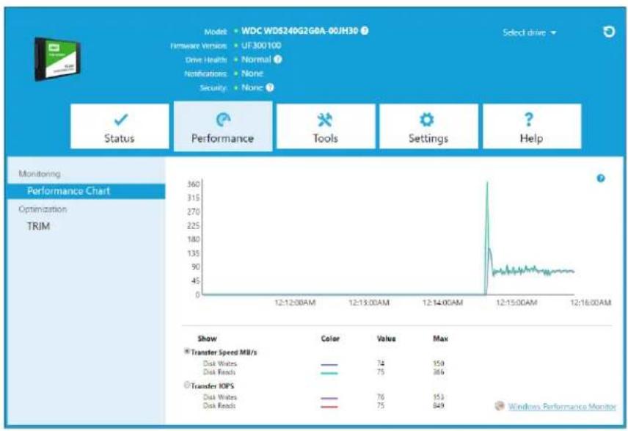This screenshot has height=431, width=628.
Task: Open the Performance tab
Action: (223, 126)
